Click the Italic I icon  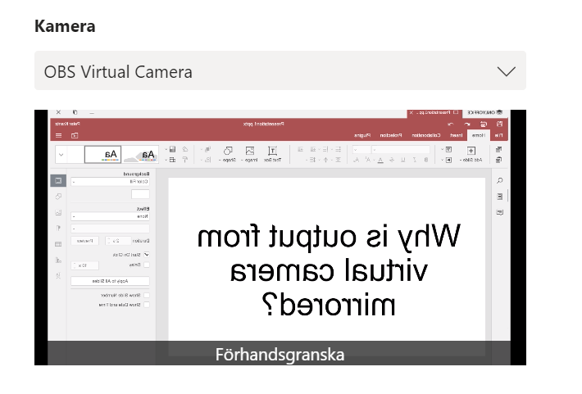click(415, 160)
